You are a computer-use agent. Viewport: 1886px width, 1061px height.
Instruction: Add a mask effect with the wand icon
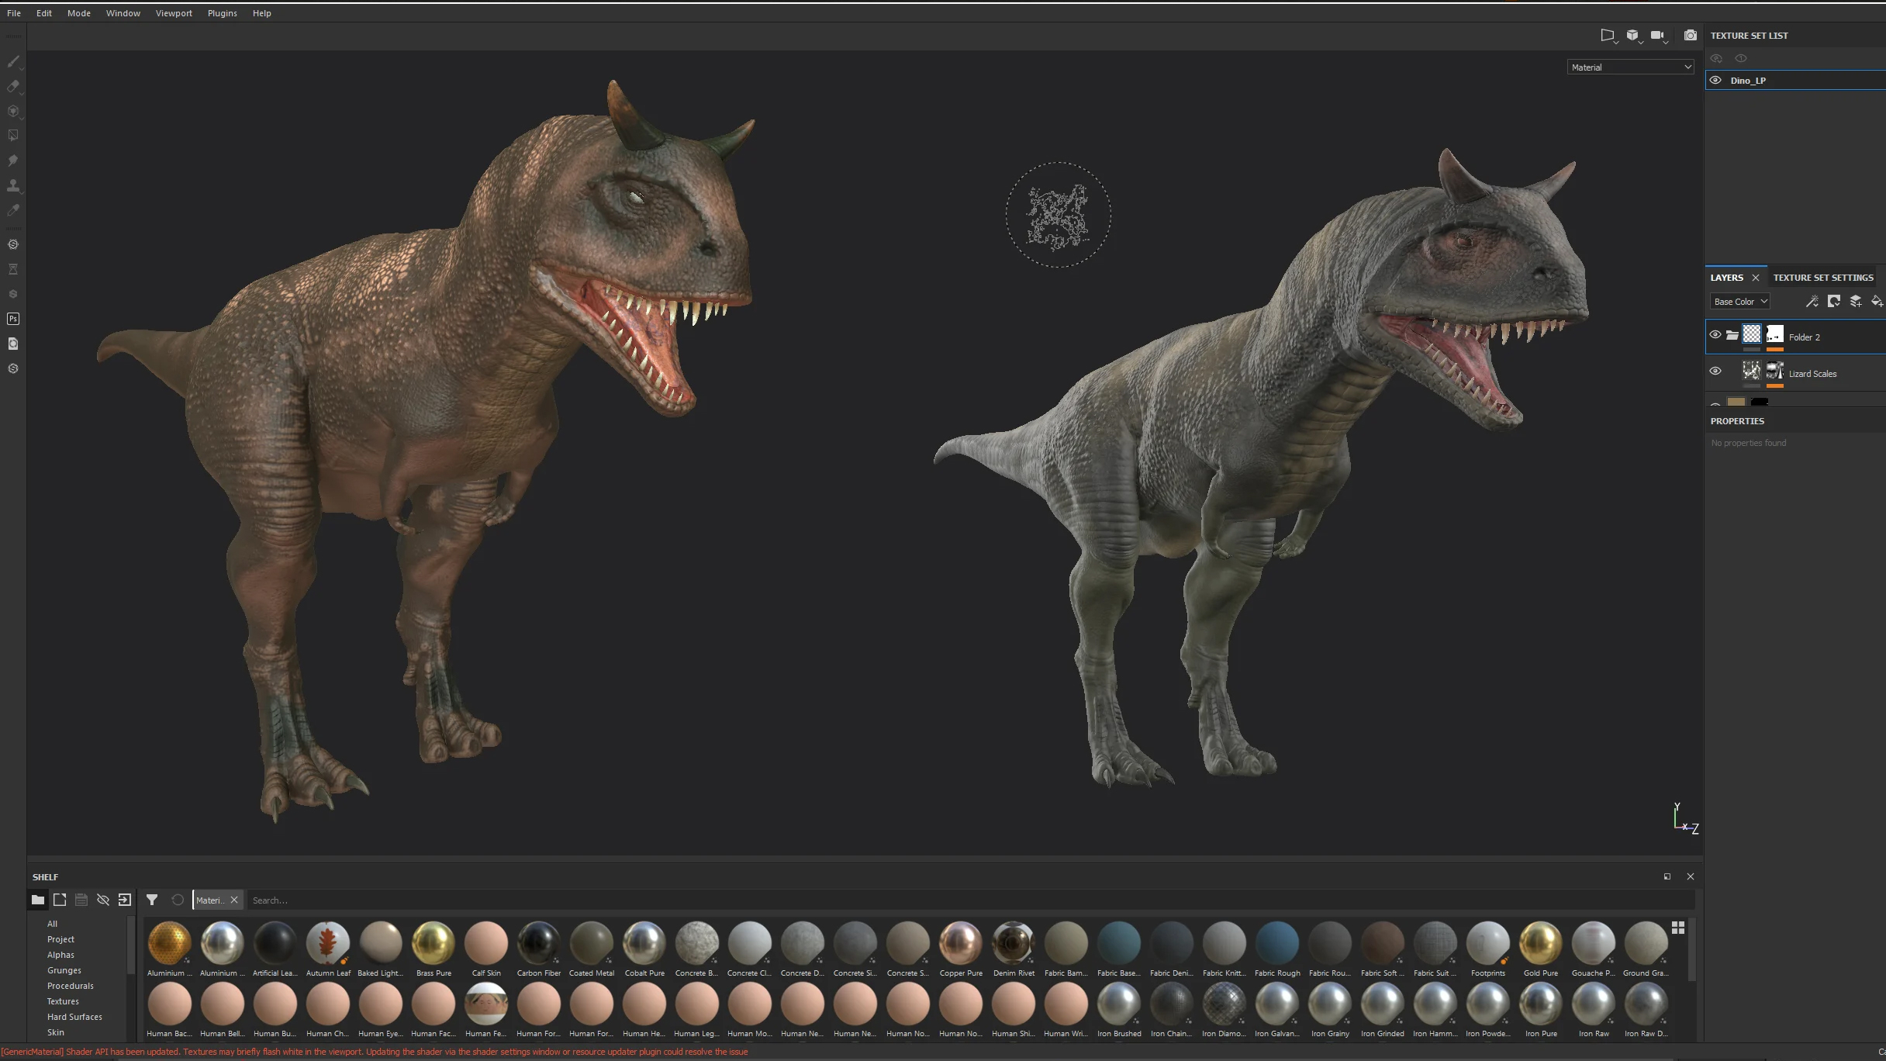[1812, 302]
